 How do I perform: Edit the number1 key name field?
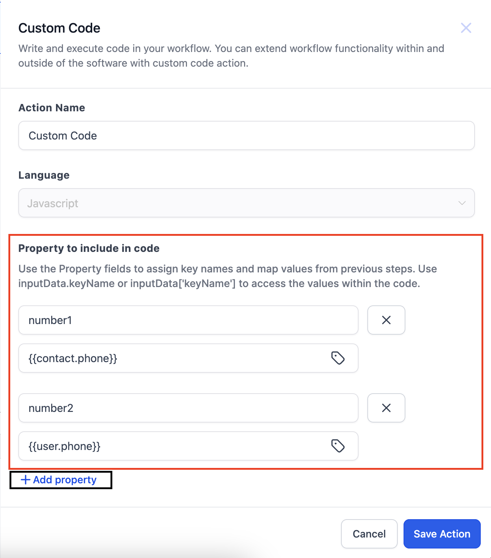188,320
